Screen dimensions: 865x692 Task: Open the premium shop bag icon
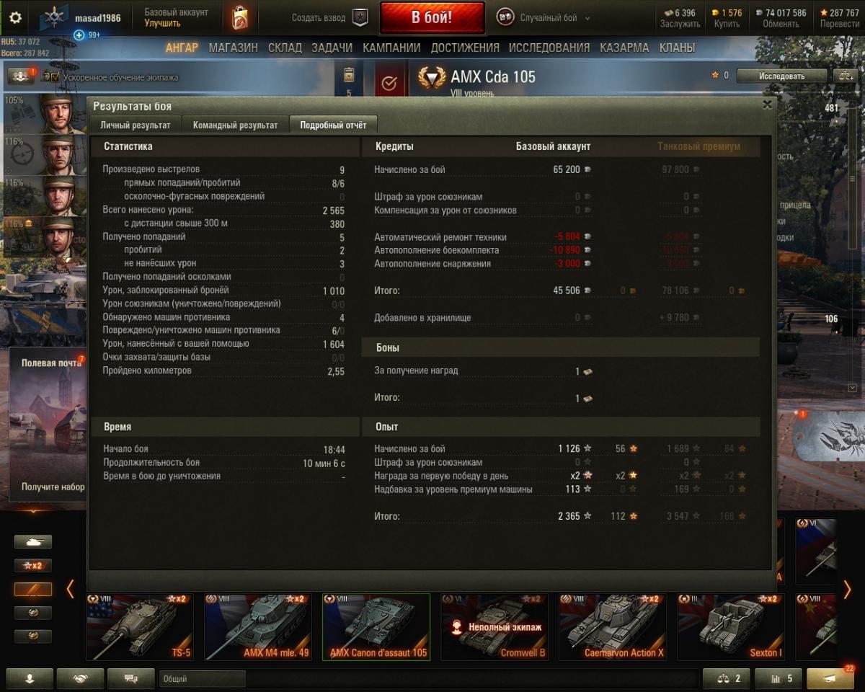tap(240, 18)
